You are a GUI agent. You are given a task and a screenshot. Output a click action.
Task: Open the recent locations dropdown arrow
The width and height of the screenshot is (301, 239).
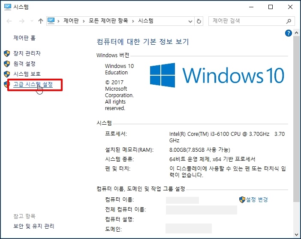pyautogui.click(x=32, y=21)
